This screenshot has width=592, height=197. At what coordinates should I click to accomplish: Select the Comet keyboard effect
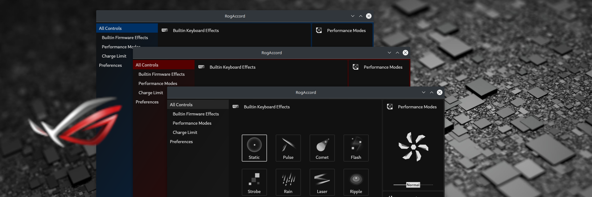(322, 148)
